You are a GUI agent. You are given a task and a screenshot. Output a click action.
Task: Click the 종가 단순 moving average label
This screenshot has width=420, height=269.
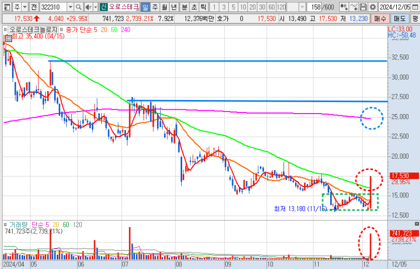tap(78, 30)
